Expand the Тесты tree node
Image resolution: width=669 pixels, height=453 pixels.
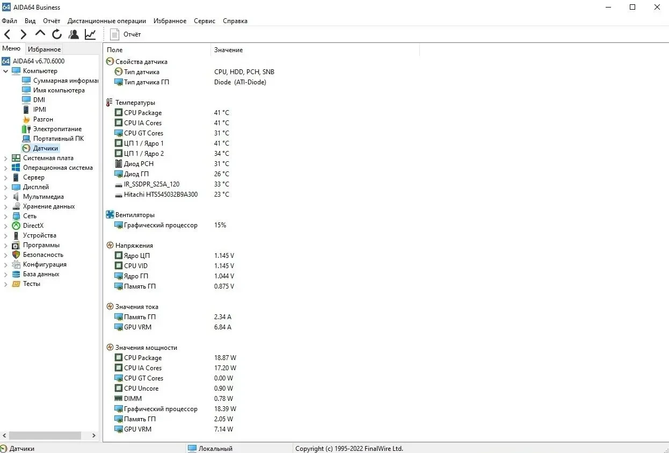click(x=6, y=284)
